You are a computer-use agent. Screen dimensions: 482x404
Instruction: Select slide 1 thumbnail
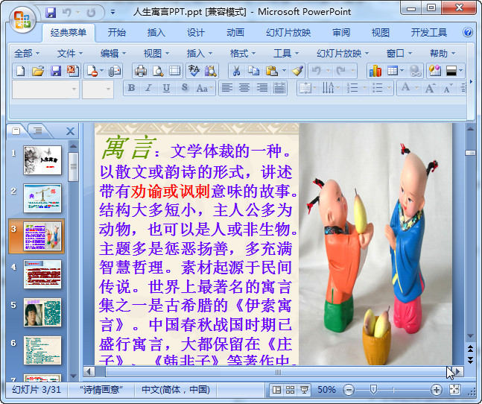point(42,160)
